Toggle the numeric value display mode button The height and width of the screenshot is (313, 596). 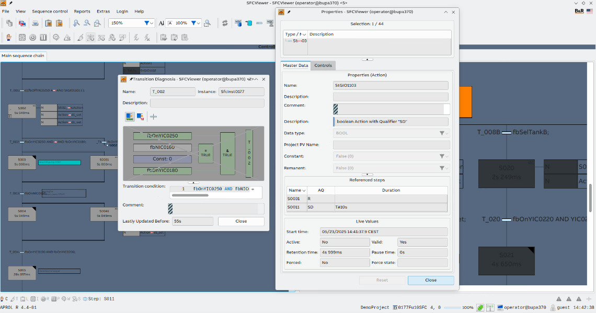click(x=140, y=117)
